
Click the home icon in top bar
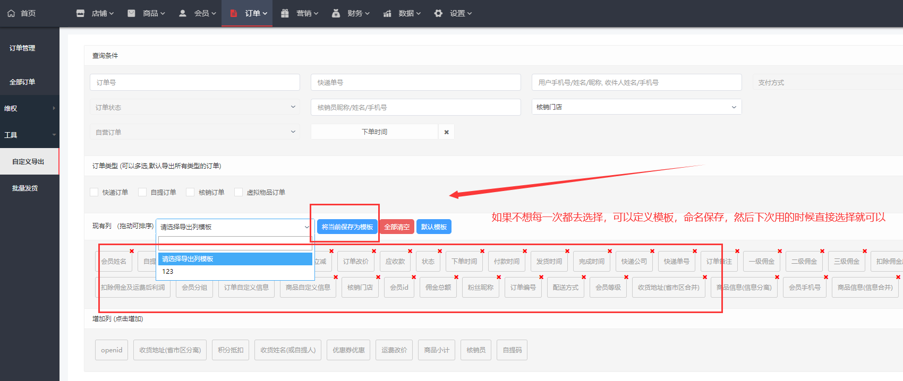11,13
